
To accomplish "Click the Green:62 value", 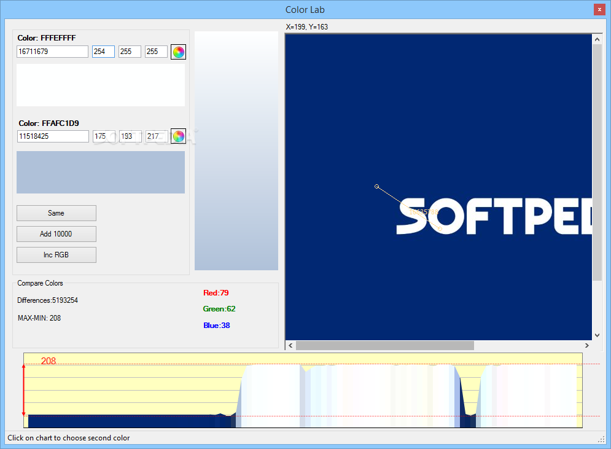I will (x=219, y=309).
